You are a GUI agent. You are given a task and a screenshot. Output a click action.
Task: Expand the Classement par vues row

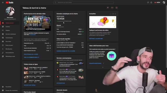37,43
